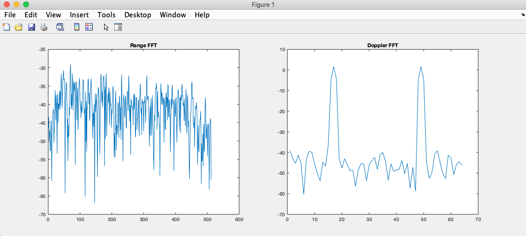Open the Window menu

pos(173,15)
